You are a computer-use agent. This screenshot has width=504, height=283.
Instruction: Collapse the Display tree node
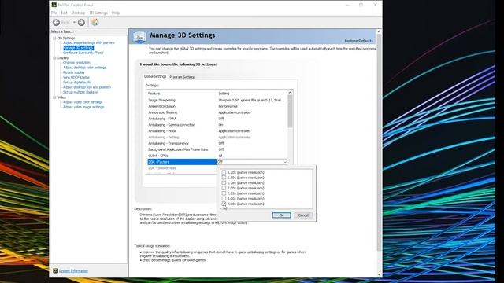pos(54,58)
